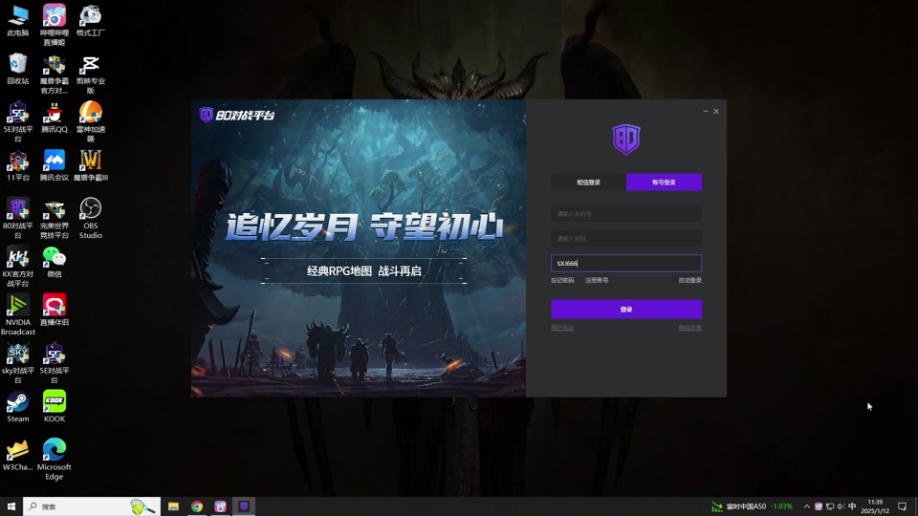Select 80对战平台 desktop shortcut
The width and height of the screenshot is (918, 516).
coord(18,218)
